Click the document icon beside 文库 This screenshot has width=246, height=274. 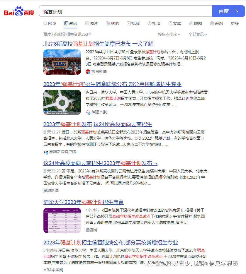point(170,23)
